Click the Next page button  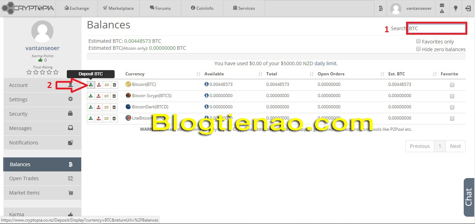(455, 146)
